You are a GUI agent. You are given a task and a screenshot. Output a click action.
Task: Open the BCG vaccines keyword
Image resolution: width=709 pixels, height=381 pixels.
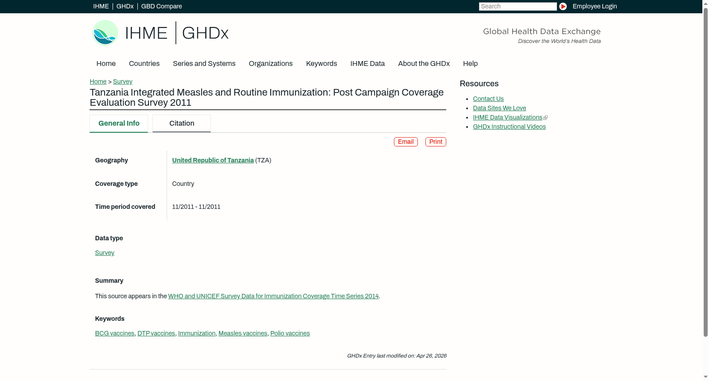pyautogui.click(x=115, y=333)
